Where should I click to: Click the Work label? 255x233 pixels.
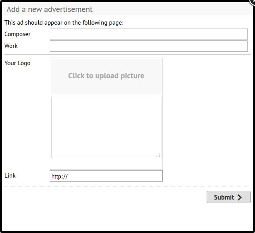[x=11, y=46]
